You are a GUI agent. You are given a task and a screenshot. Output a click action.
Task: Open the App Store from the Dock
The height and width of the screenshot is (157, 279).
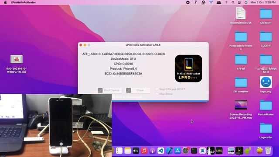[x=177, y=151]
